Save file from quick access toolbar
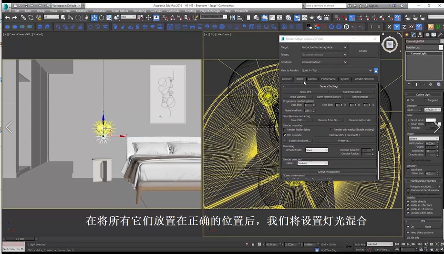The image size is (444, 254). pyautogui.click(x=26, y=5)
